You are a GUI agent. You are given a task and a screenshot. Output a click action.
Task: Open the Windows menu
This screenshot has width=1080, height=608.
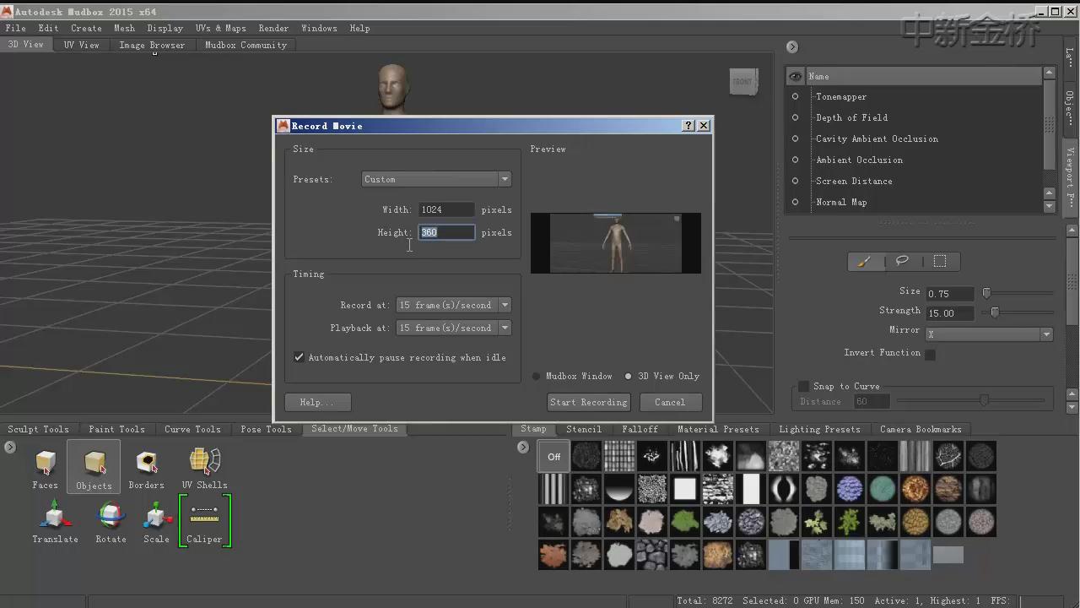tap(319, 28)
